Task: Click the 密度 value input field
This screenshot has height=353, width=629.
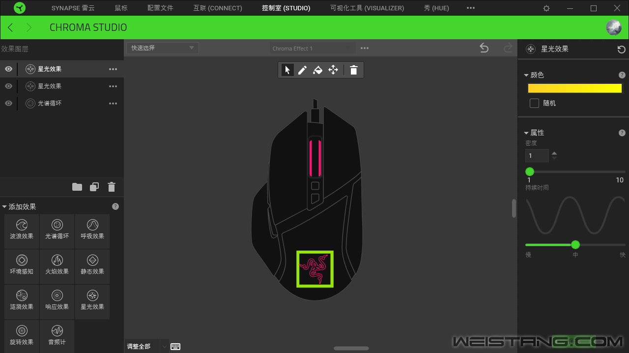Action: coord(537,156)
